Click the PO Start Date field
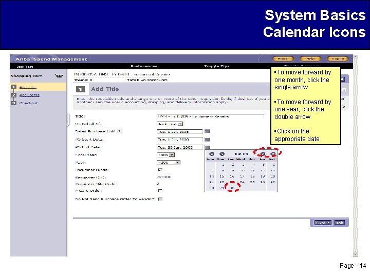The image size is (370, 277). [x=179, y=140]
